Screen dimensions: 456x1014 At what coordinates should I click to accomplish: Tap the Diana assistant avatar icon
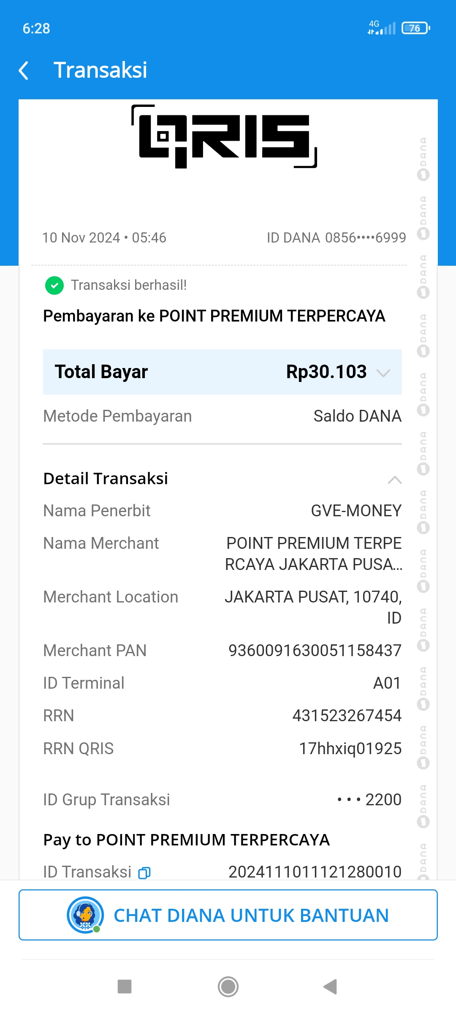coord(86,915)
